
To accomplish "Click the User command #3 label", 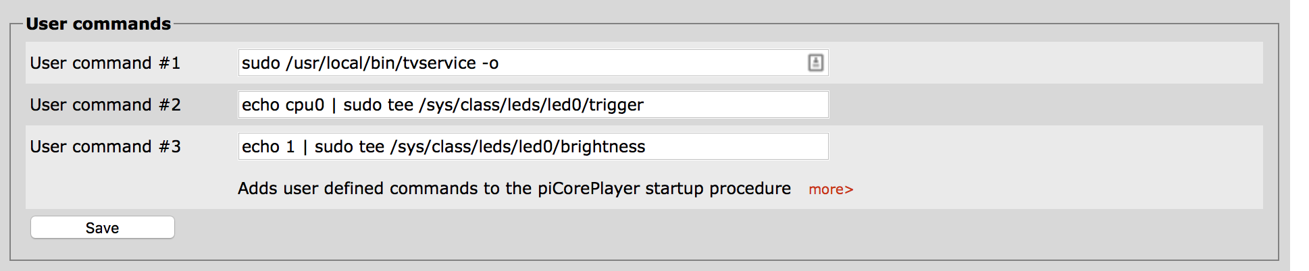I will coord(105,146).
